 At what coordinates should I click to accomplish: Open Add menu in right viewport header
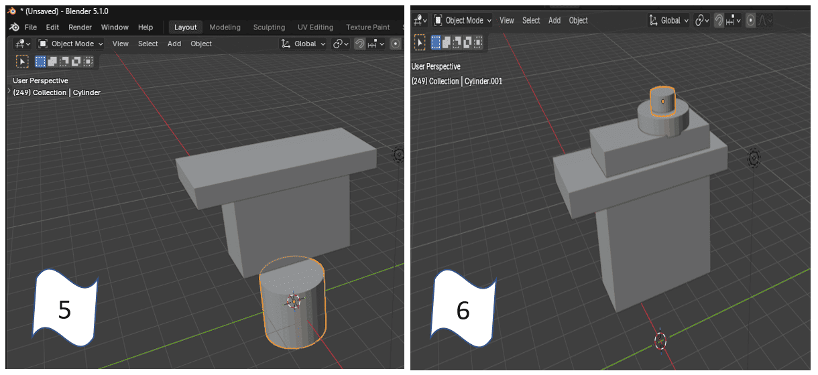point(554,20)
